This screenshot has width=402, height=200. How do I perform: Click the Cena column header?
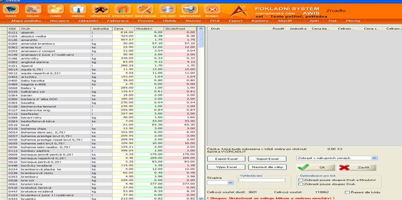tap(124, 29)
